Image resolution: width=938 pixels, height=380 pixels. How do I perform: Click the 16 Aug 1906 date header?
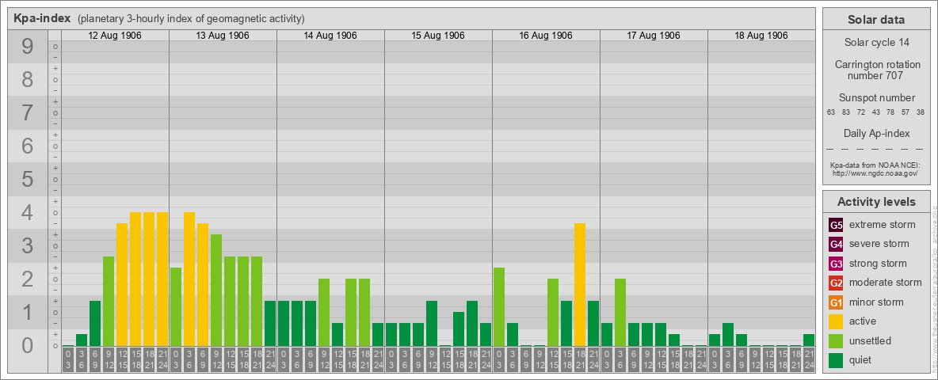coord(546,36)
